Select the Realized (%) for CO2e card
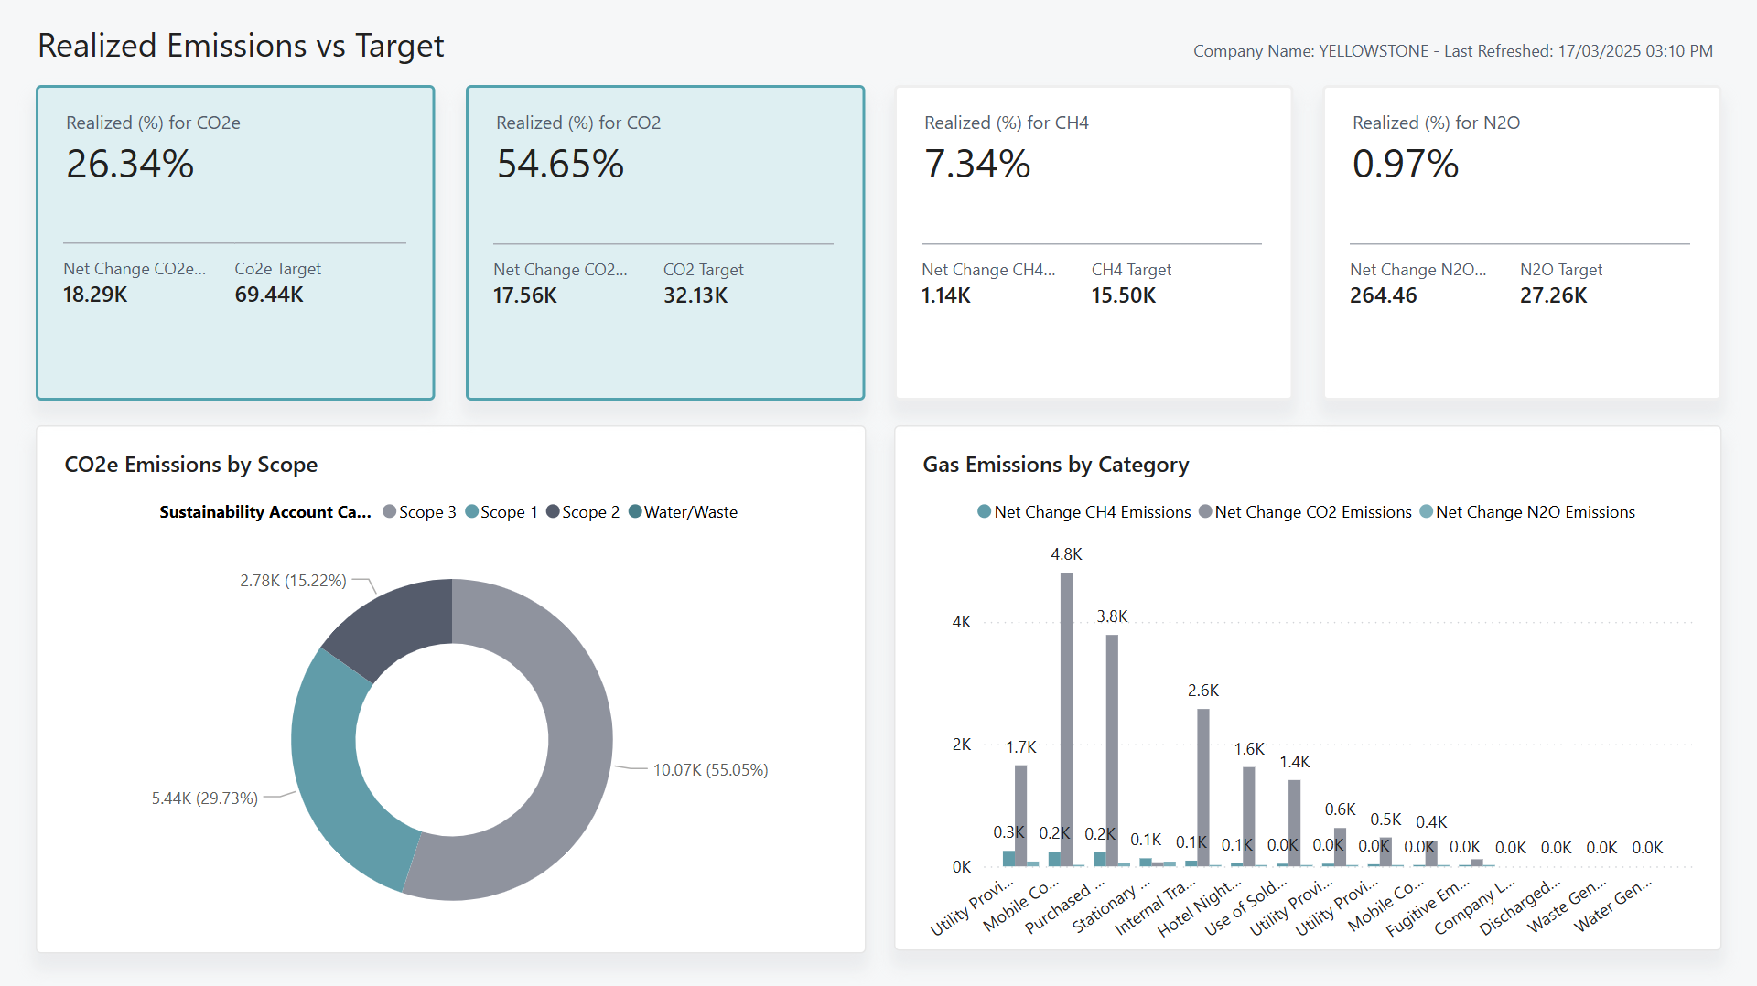 tap(235, 242)
